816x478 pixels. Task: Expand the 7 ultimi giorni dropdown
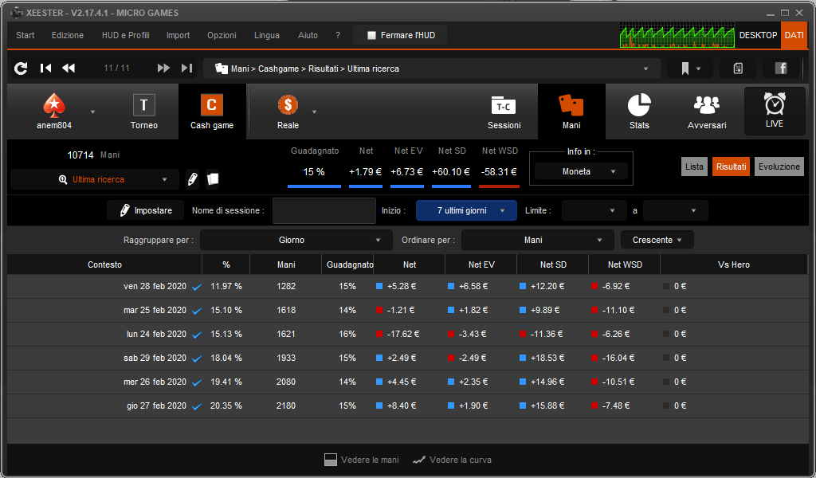[x=466, y=210]
